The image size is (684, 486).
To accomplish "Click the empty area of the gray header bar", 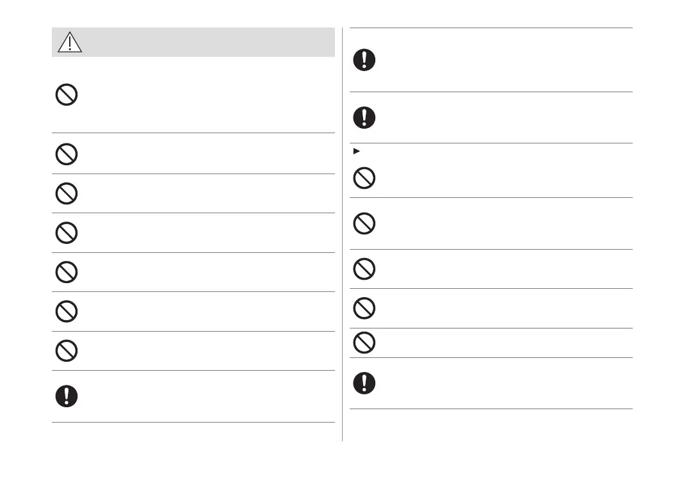I will (x=211, y=42).
